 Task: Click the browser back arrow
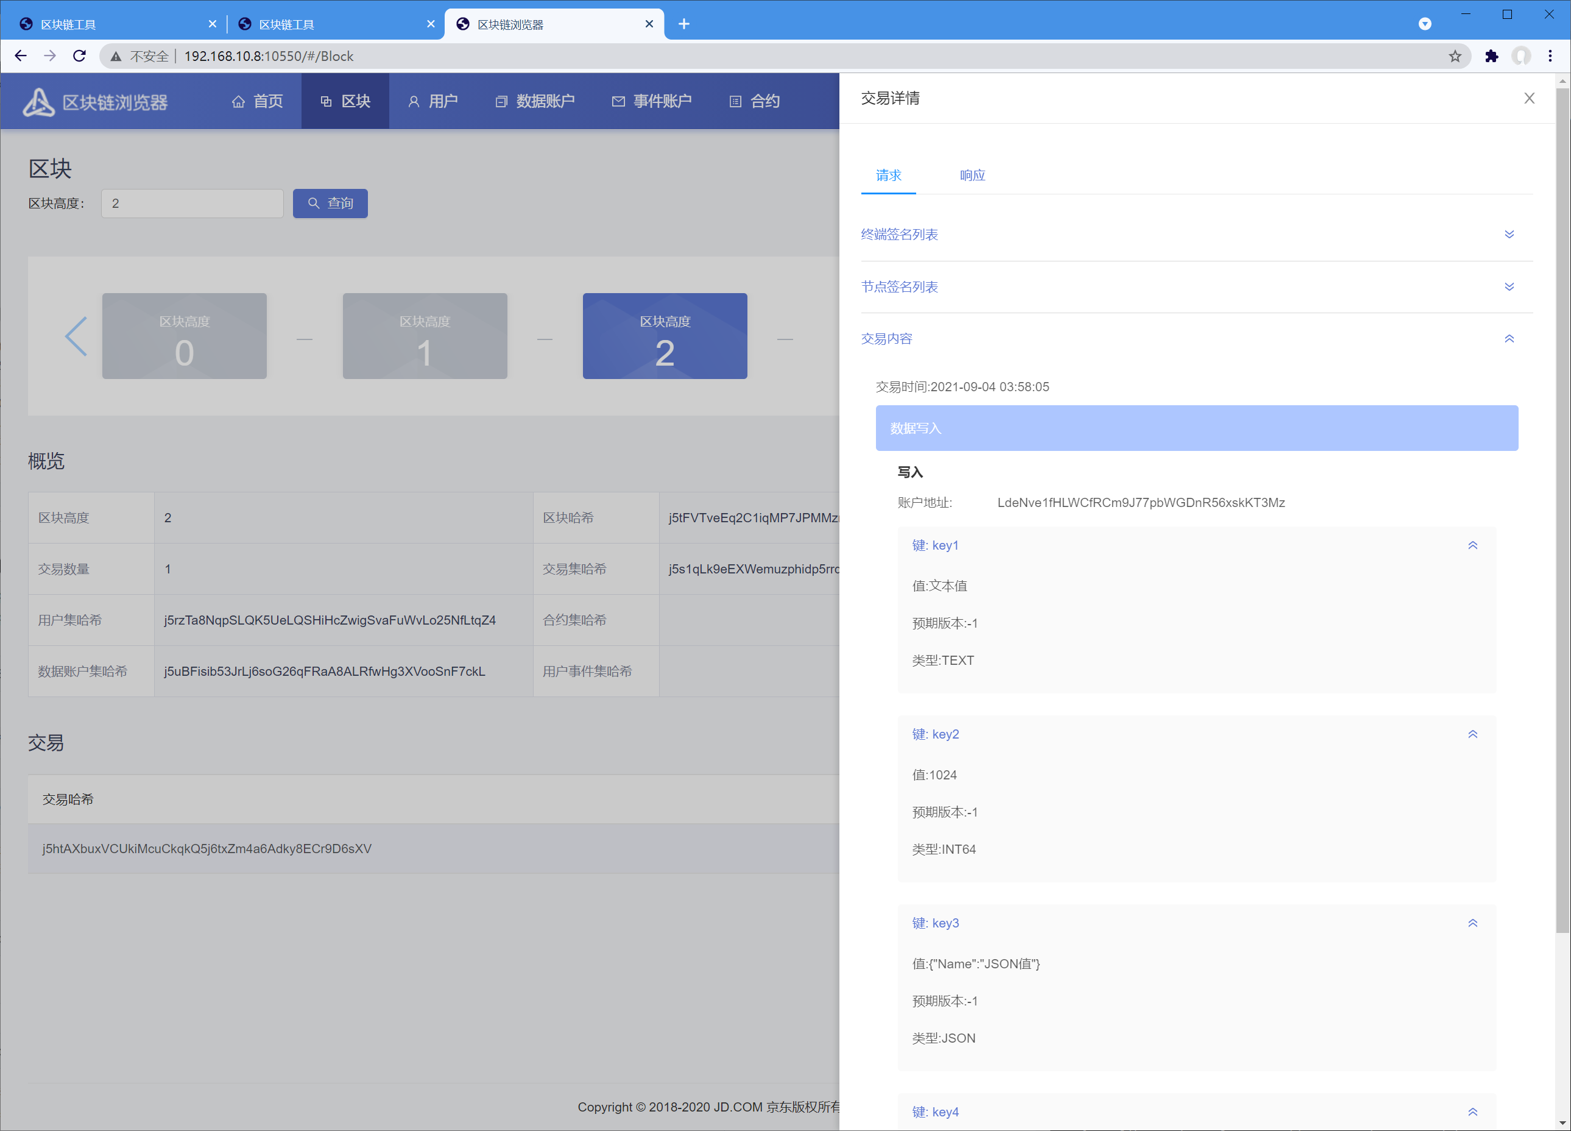pyautogui.click(x=20, y=56)
